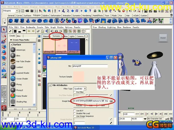Open the Polygons menu set dropdown
Screen dimensions: 174x130
[x=17, y=11]
